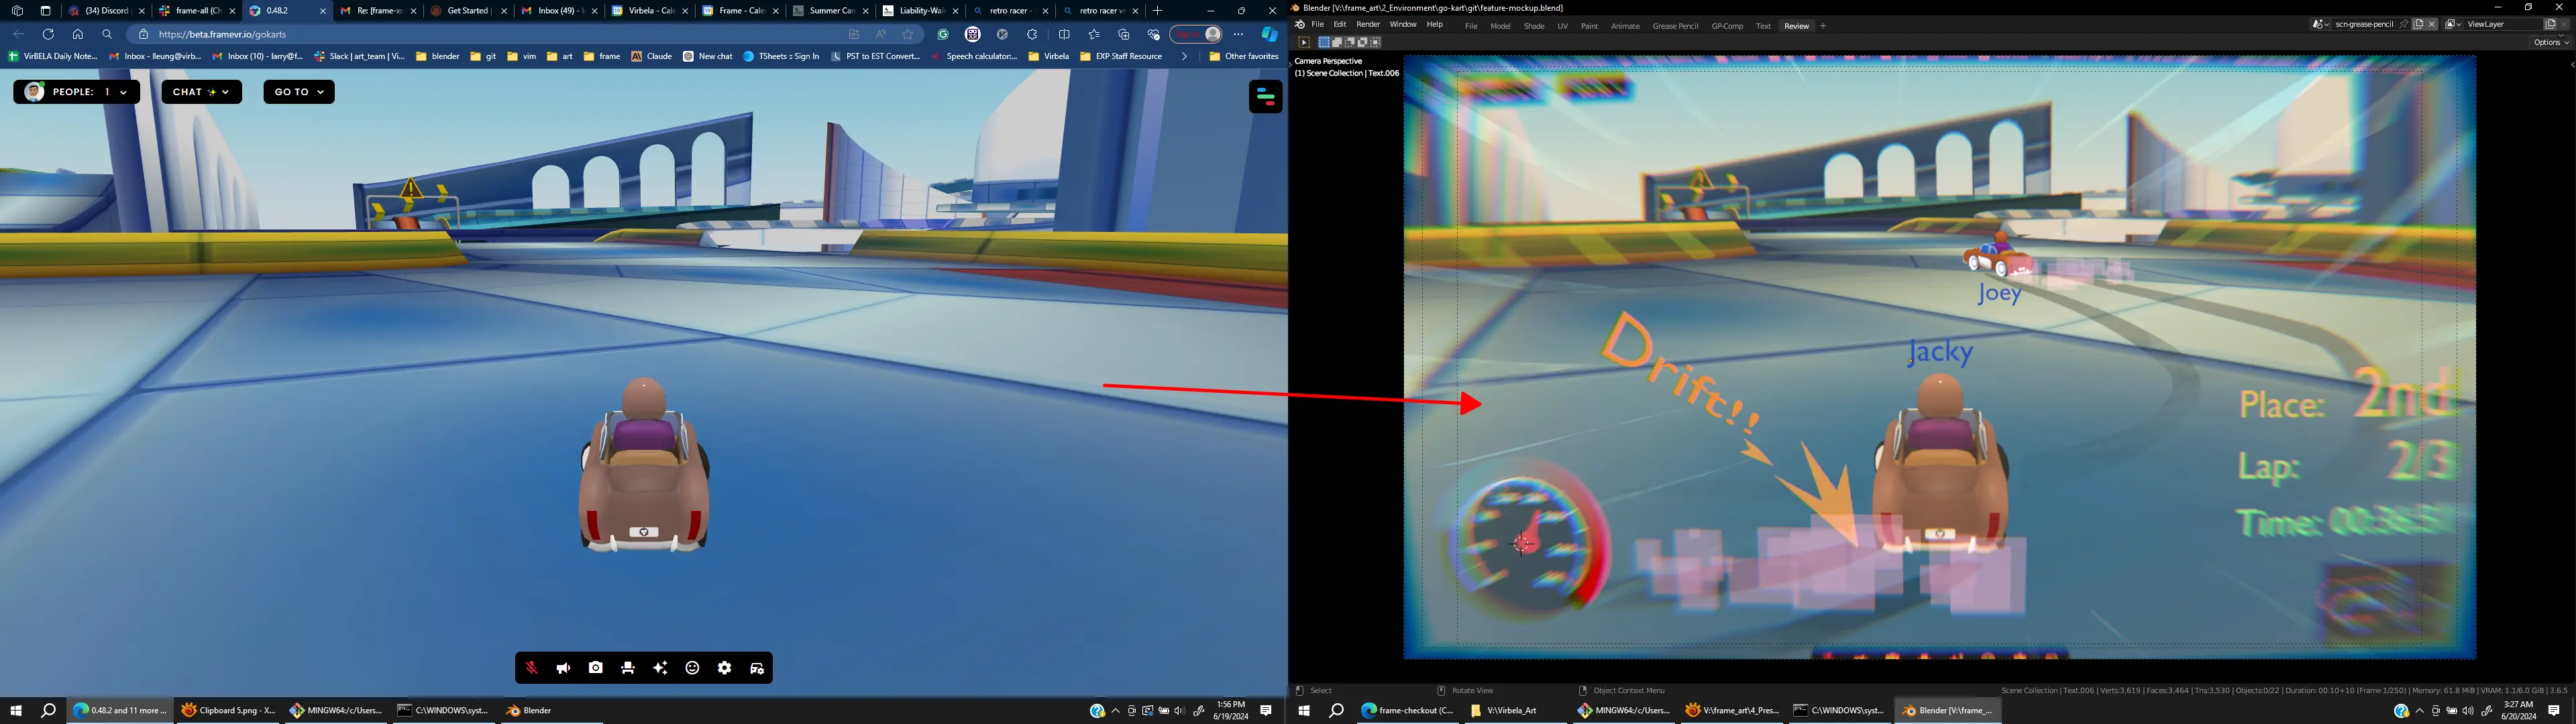Open the smiley emoji reactions
2576x724 pixels.
point(692,668)
